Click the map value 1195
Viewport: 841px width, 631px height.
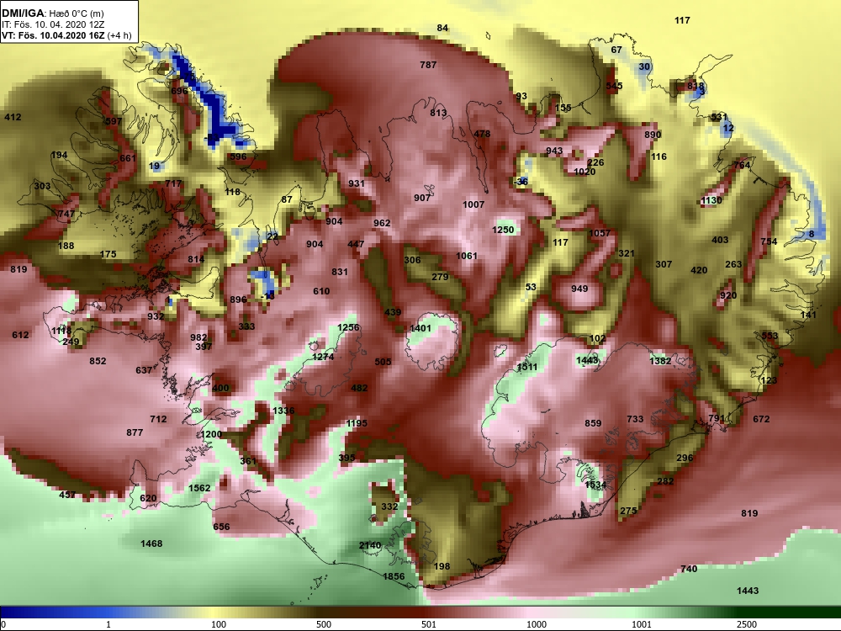357,423
